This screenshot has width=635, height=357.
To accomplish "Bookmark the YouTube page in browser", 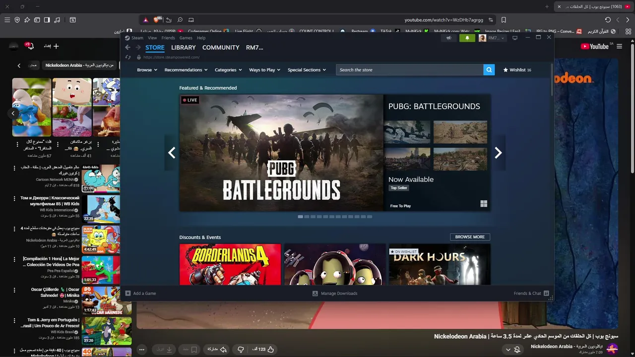I will point(504,20).
